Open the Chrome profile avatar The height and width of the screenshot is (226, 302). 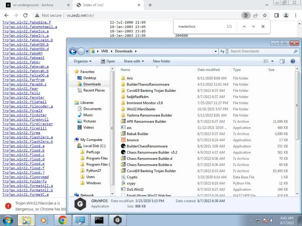pyautogui.click(x=286, y=15)
